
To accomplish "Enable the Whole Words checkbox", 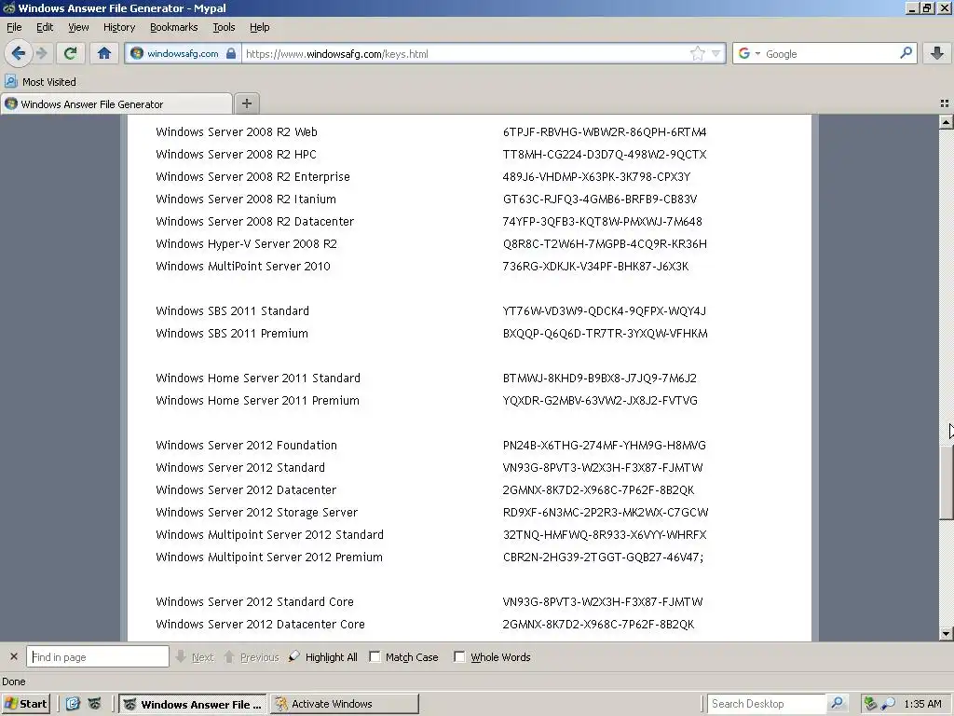I will pyautogui.click(x=459, y=657).
